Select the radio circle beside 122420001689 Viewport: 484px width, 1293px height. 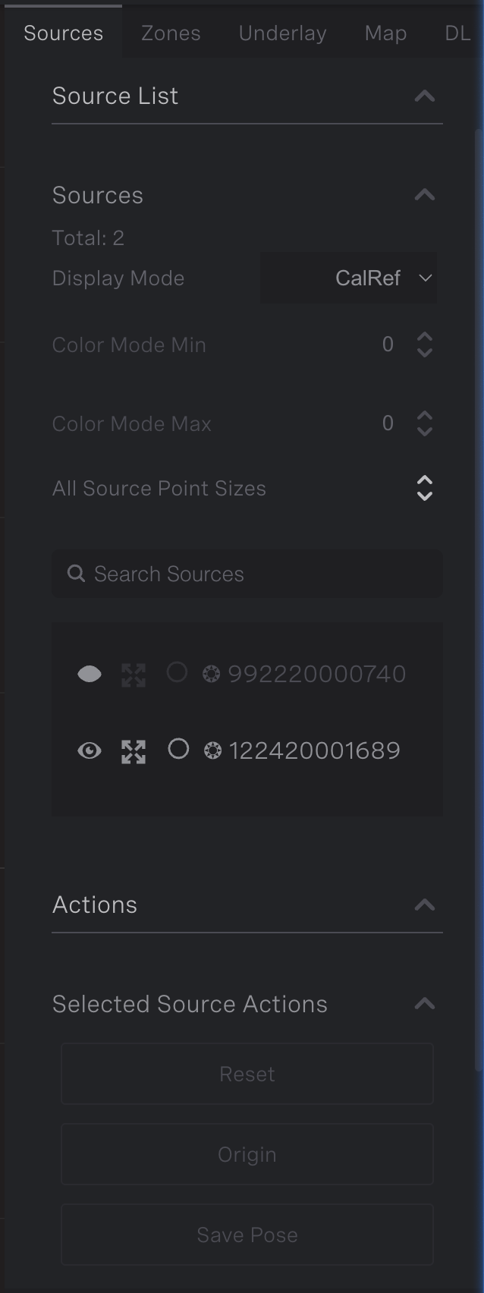click(x=178, y=750)
